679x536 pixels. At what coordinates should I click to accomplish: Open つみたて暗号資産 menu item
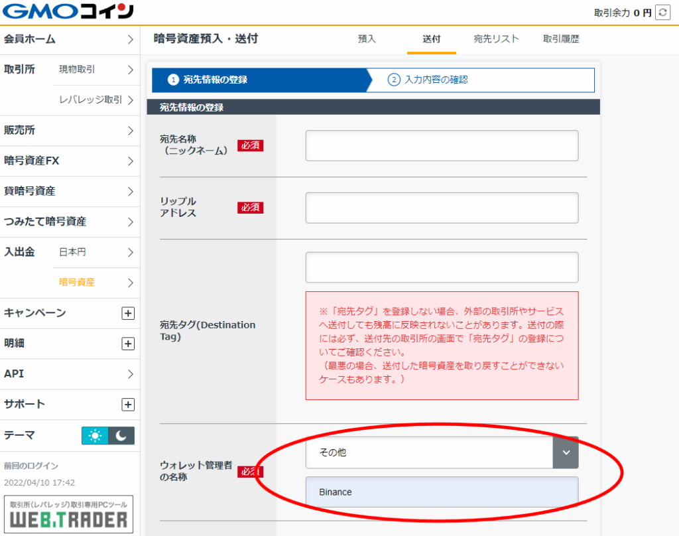tap(70, 222)
